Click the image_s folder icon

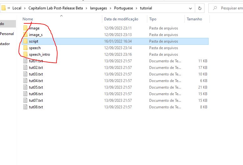pyautogui.click(x=25, y=34)
